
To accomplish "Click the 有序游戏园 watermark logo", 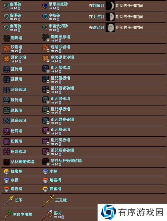I will click(x=108, y=212).
